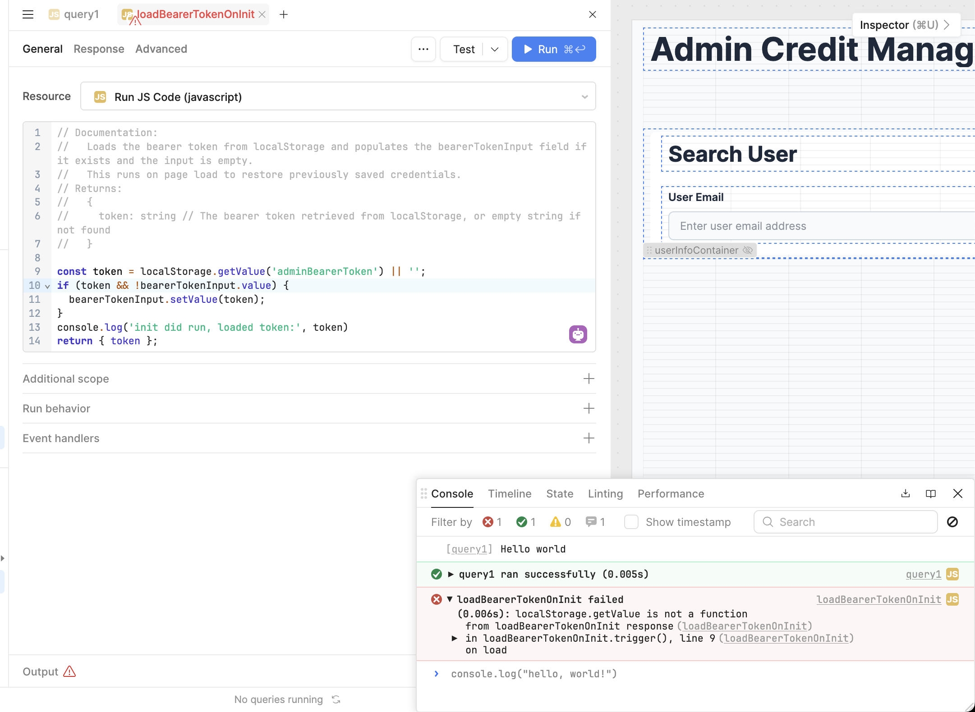Expand the Event handlers section

pyautogui.click(x=589, y=438)
